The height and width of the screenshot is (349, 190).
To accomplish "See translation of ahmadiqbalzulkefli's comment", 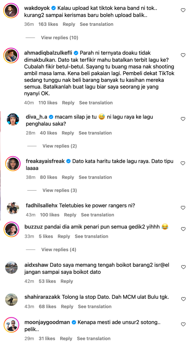I will [96, 103].
